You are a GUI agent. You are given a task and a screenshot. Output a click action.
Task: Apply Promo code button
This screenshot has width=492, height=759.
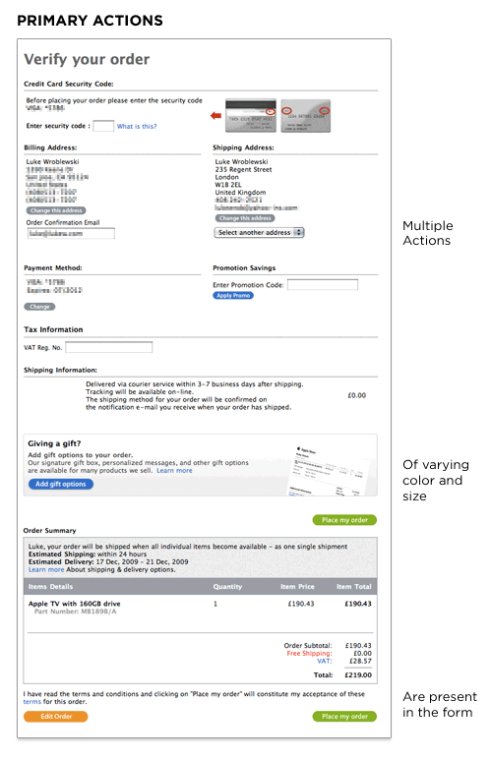(233, 295)
